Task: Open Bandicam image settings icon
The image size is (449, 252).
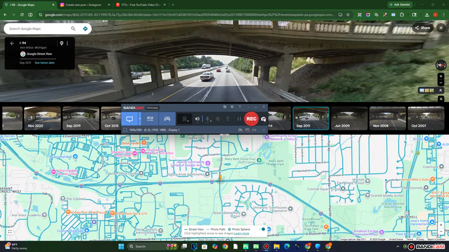Action: pyautogui.click(x=247, y=130)
